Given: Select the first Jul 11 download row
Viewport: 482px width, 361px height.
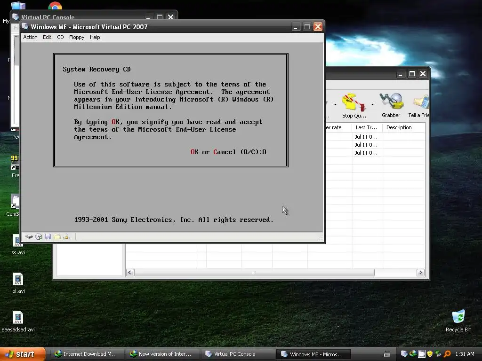Looking at the screenshot, I should coord(375,137).
